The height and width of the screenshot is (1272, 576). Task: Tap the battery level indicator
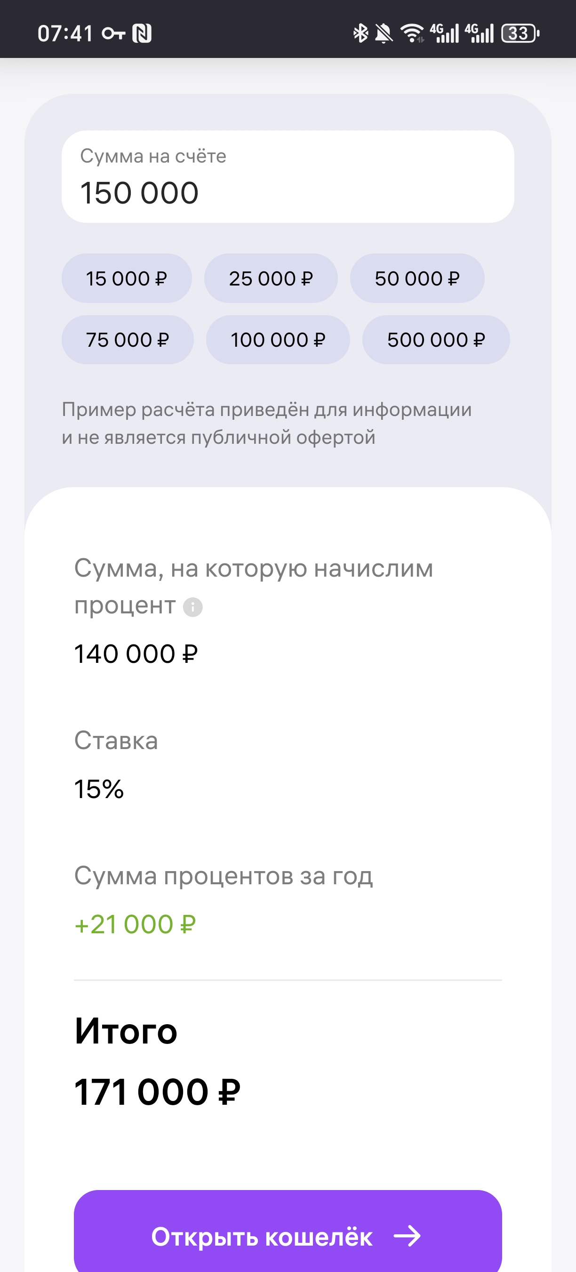(520, 33)
